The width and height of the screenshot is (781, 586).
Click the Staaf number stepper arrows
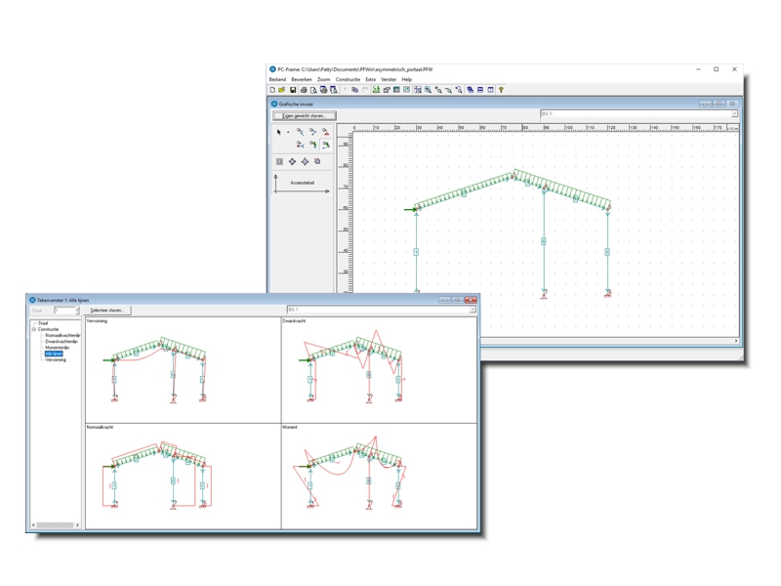77,311
